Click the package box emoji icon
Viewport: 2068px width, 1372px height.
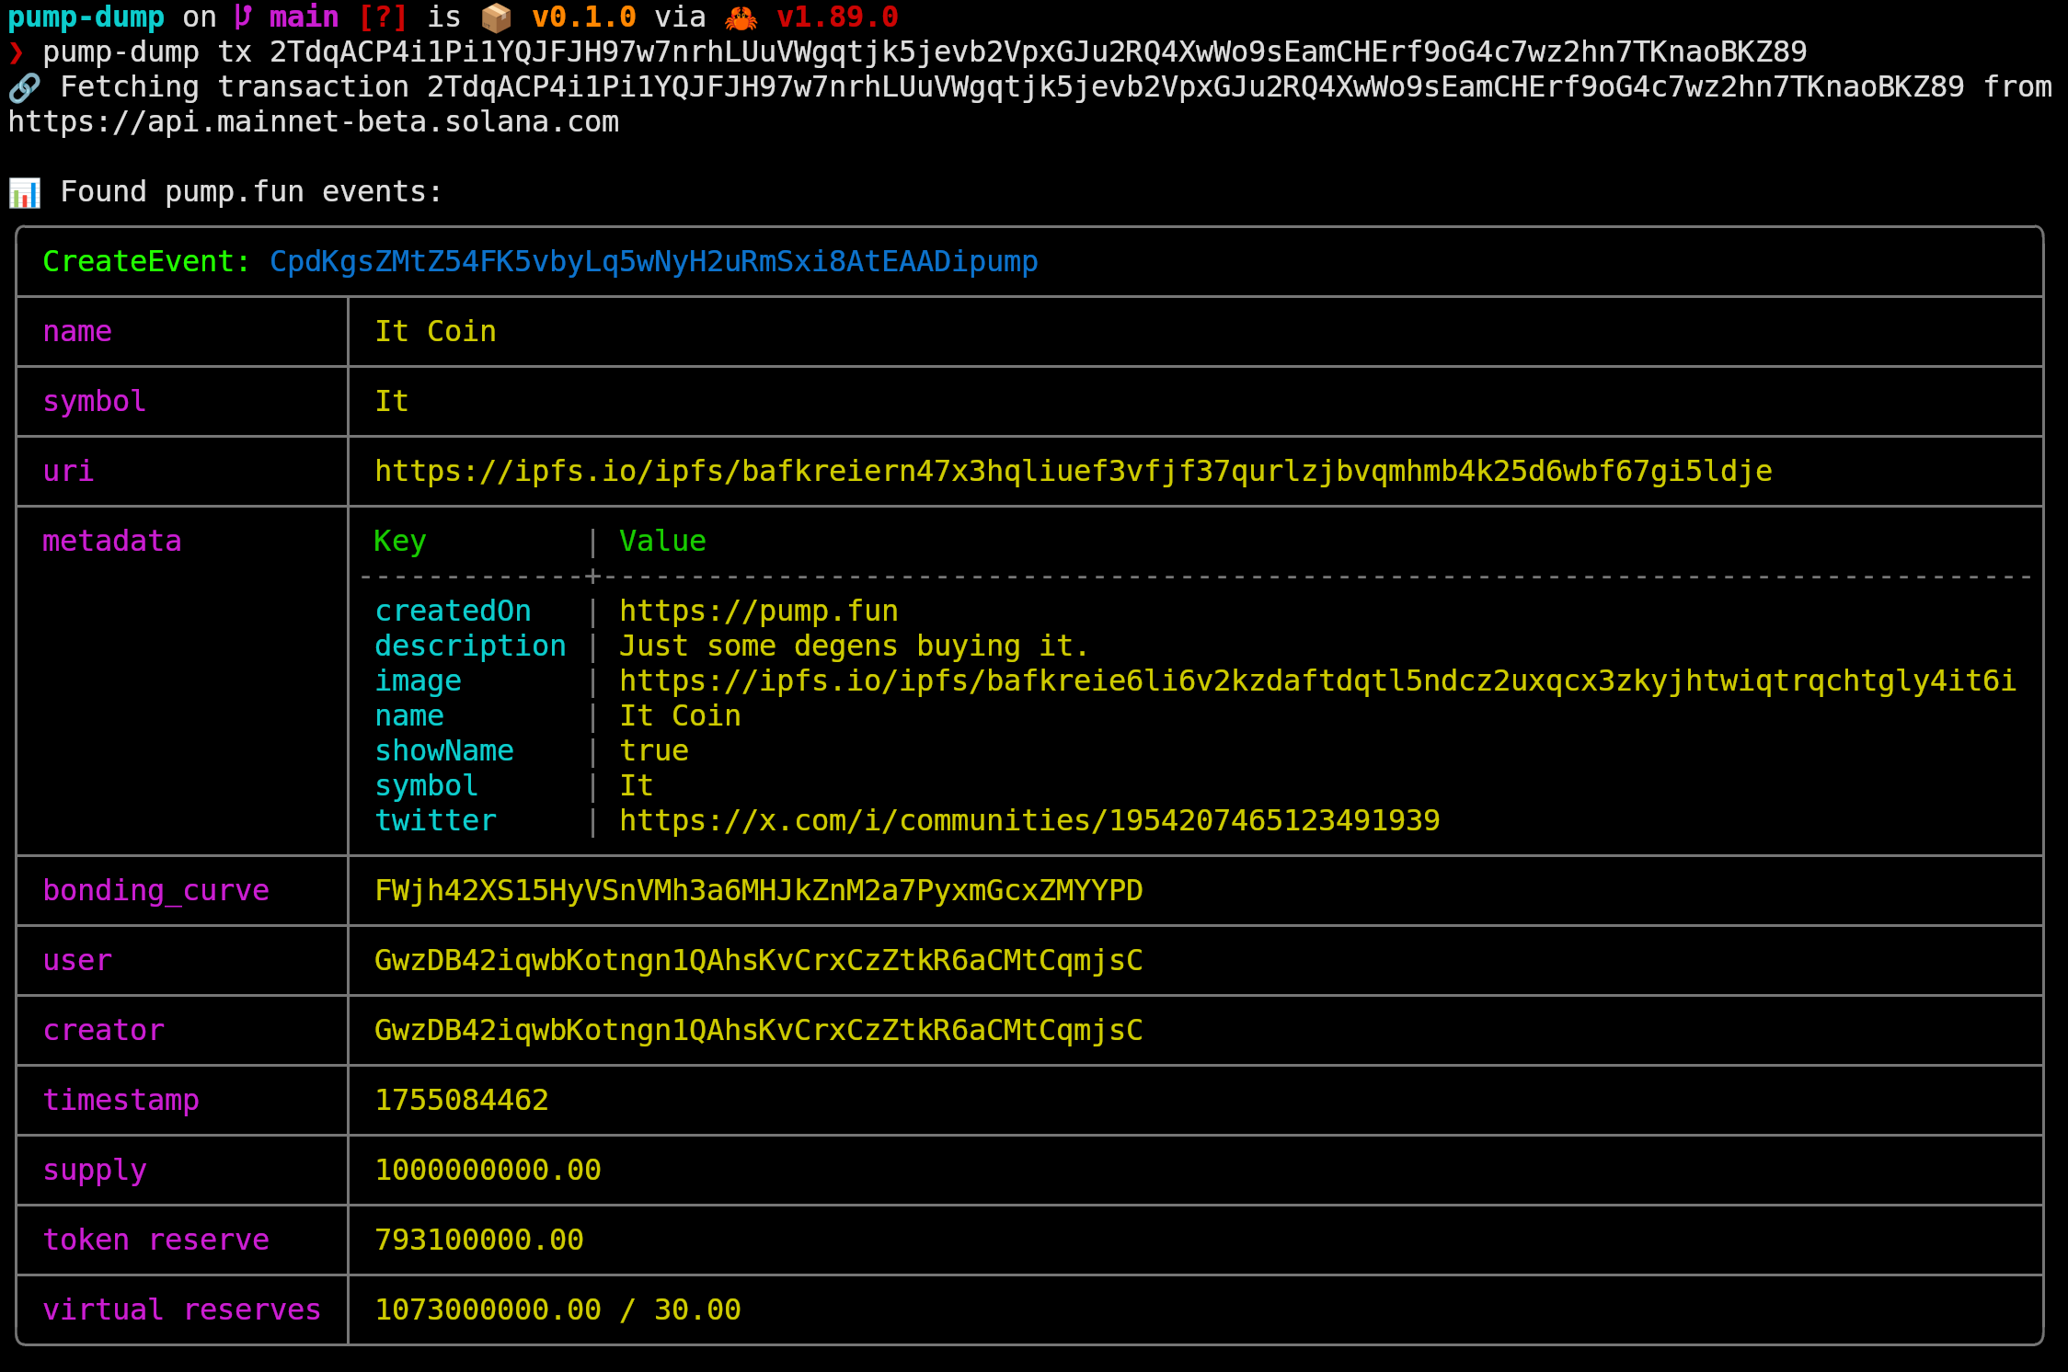click(496, 17)
